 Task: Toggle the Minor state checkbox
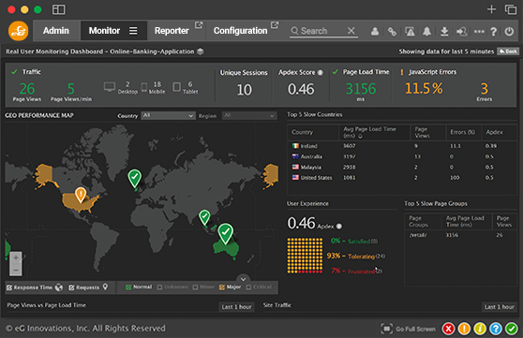tap(196, 287)
